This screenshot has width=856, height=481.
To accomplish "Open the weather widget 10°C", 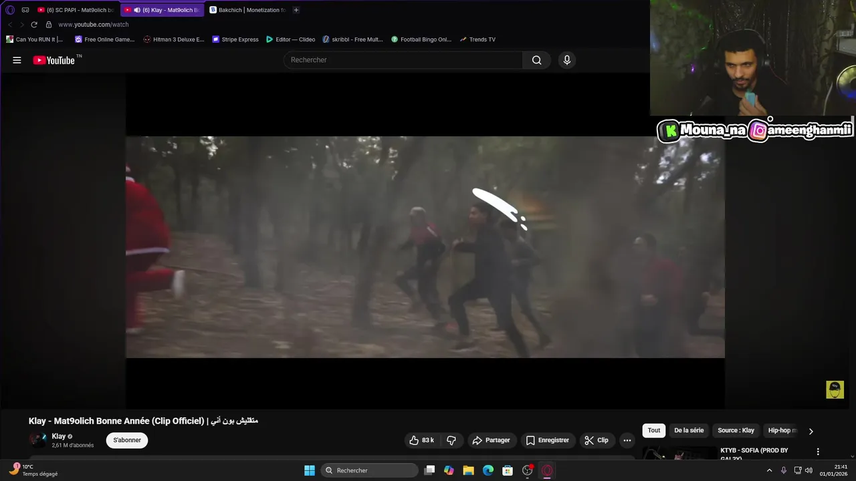I will (33, 470).
